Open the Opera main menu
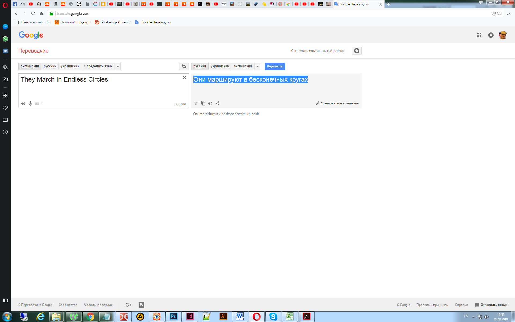 5,5
